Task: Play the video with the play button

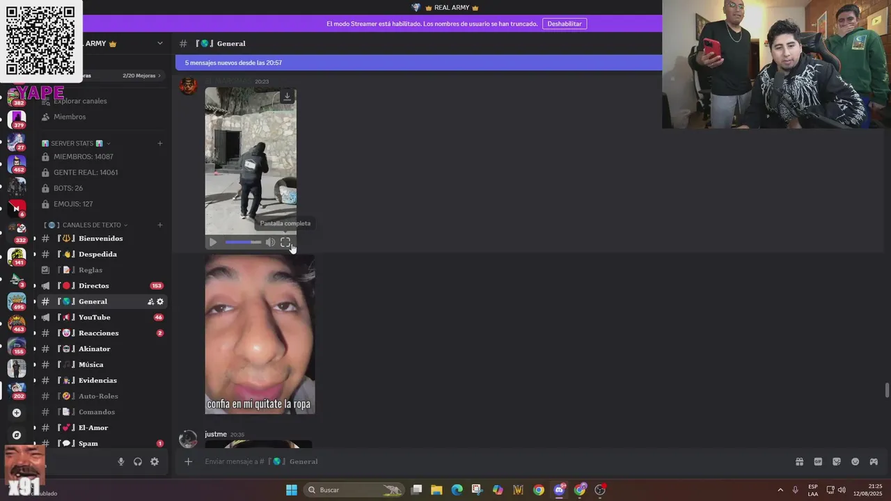Action: click(213, 242)
